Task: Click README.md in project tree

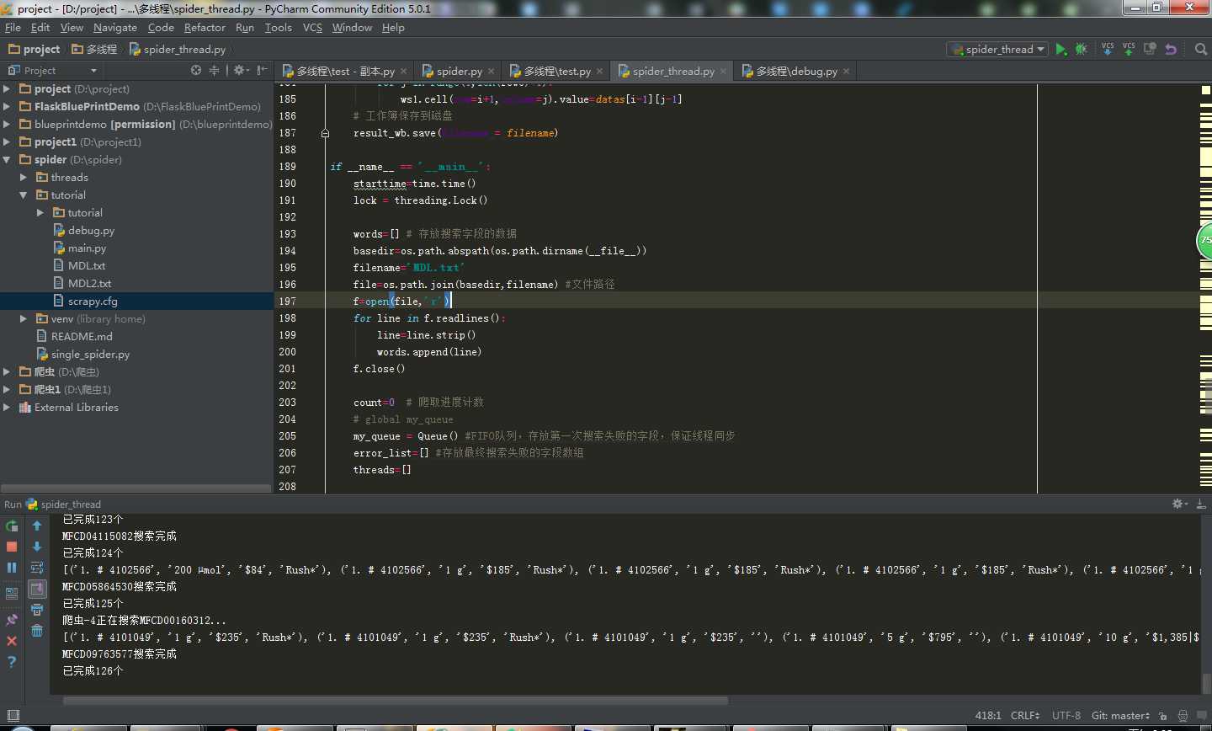Action: click(x=82, y=336)
